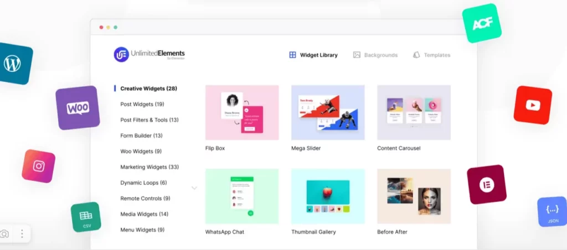Click the green ACF tile
567x250 pixels.
482,23
